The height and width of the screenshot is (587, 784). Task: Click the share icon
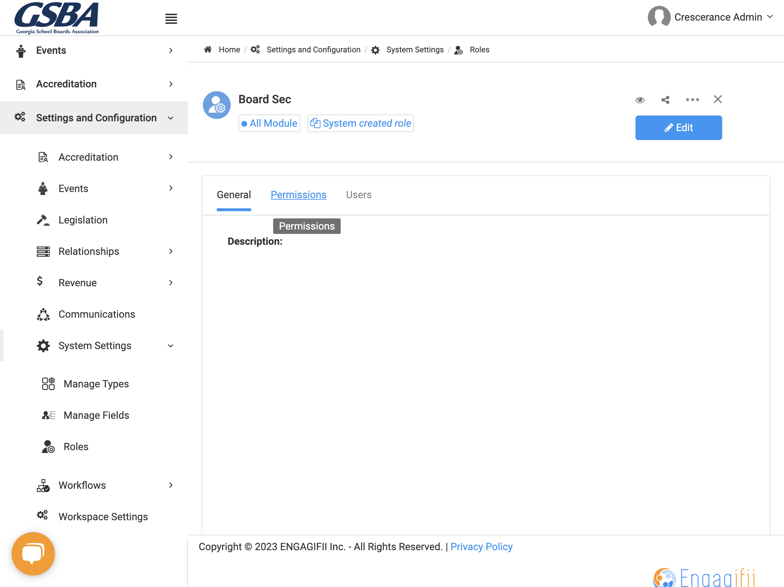665,100
